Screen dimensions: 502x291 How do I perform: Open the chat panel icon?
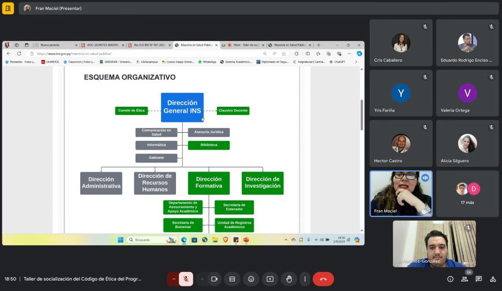478,279
